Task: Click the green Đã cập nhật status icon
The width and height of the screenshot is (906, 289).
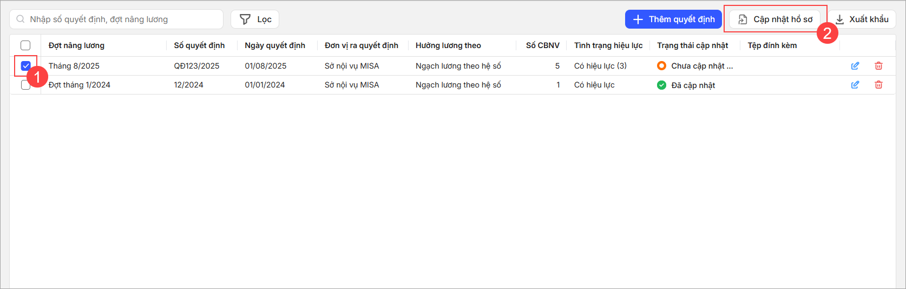Action: (x=661, y=85)
